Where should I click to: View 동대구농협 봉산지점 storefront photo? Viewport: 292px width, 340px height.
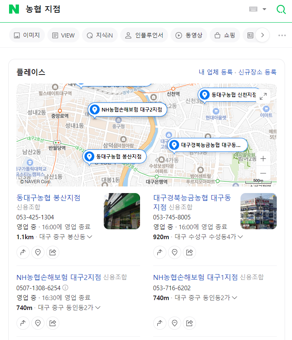(122, 211)
